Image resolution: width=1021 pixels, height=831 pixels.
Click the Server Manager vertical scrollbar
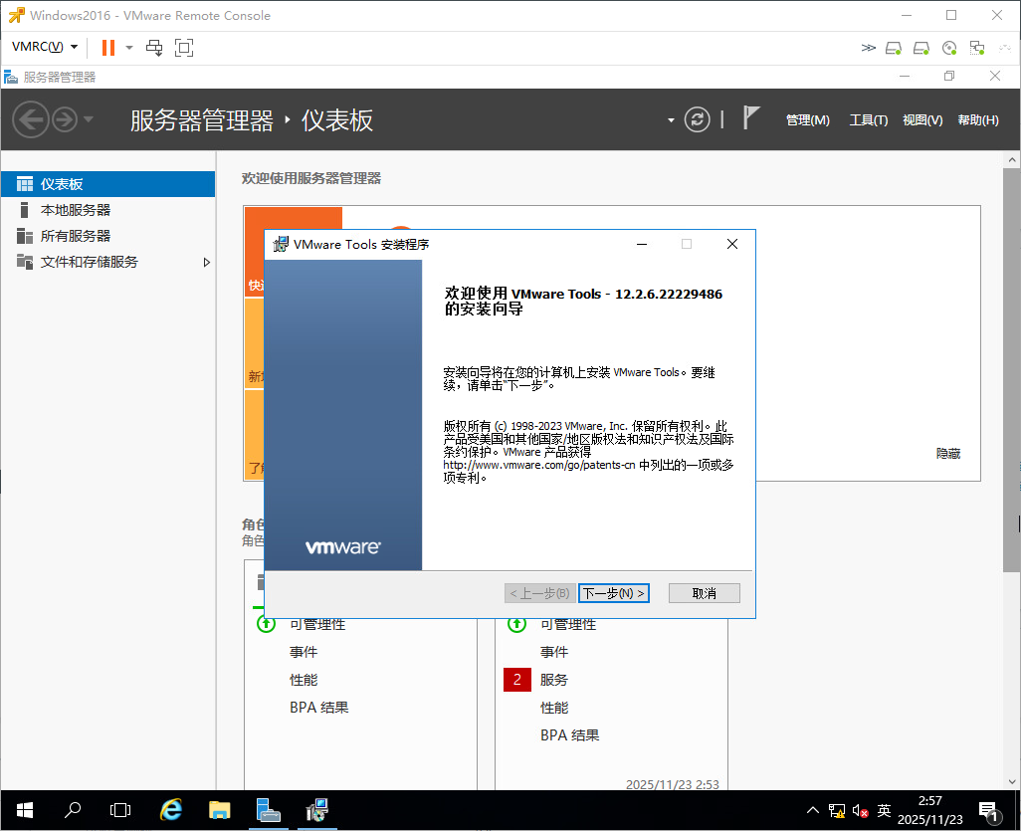pos(1011,370)
